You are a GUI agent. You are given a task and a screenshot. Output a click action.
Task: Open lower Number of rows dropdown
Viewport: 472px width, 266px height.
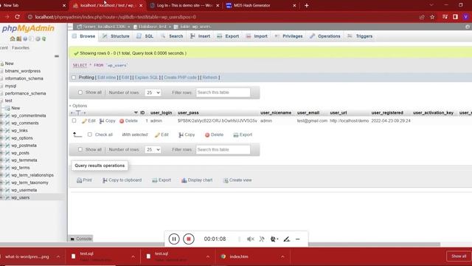coord(153,149)
